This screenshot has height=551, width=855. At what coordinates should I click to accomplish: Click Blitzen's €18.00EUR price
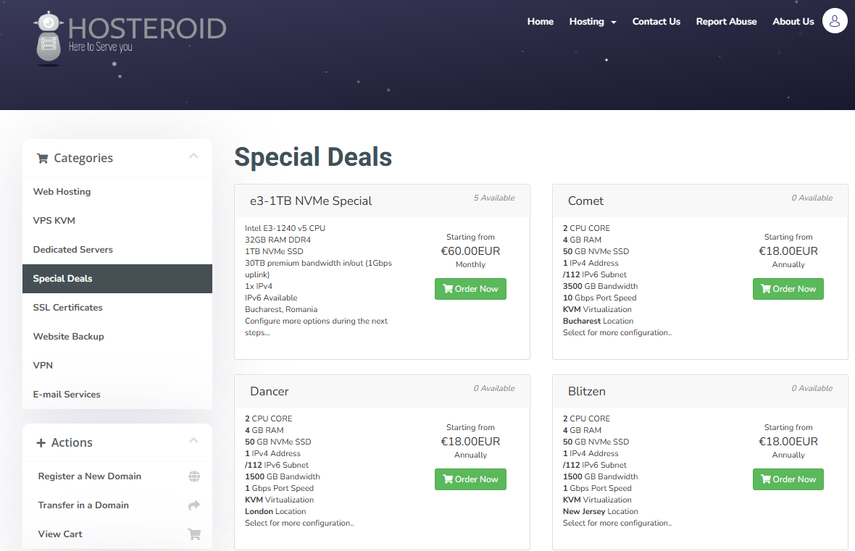tap(788, 442)
